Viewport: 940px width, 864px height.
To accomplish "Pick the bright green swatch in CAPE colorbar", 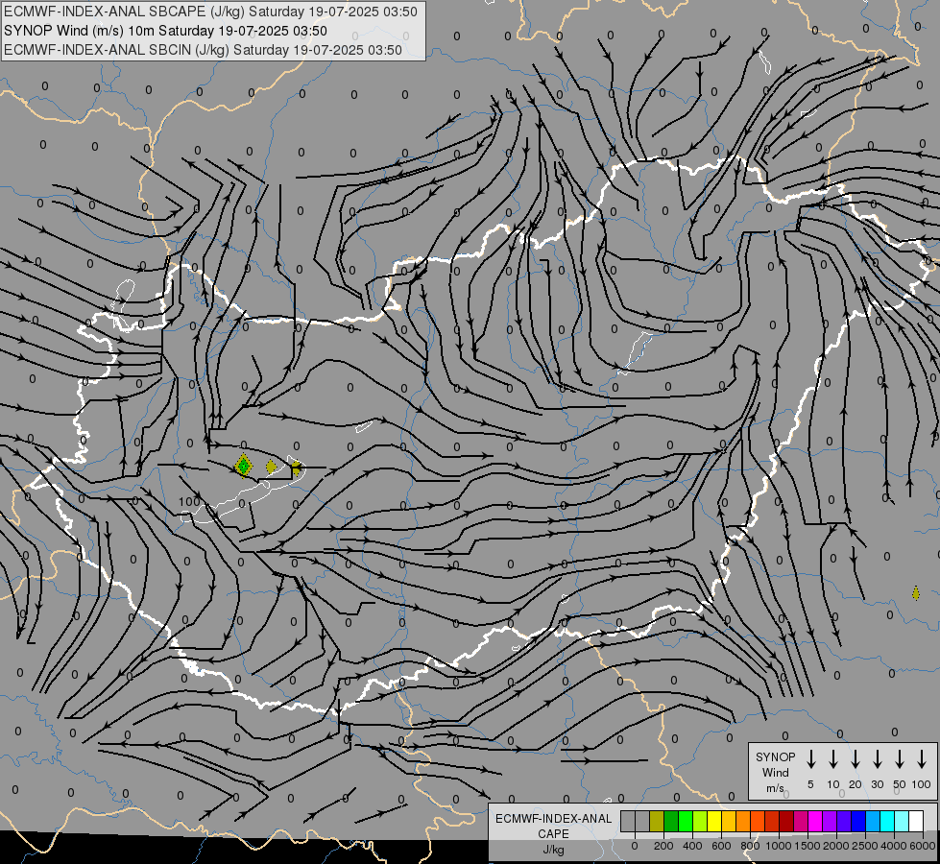I will coord(686,821).
